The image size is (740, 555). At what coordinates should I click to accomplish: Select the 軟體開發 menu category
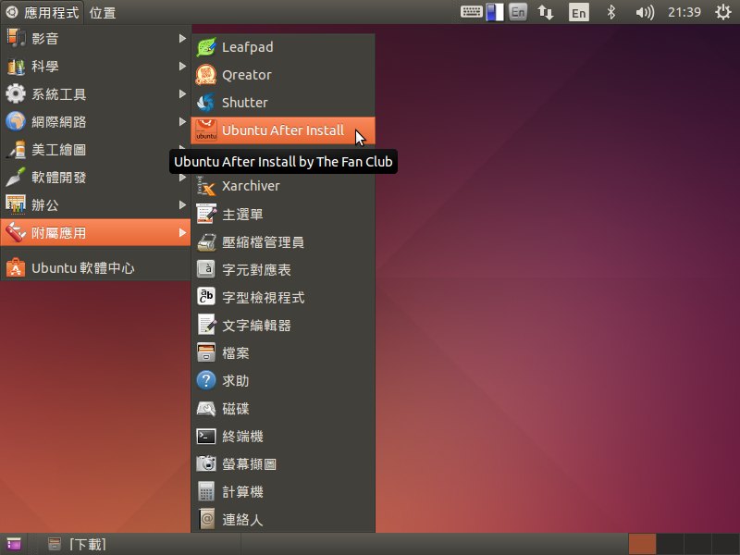tap(96, 178)
